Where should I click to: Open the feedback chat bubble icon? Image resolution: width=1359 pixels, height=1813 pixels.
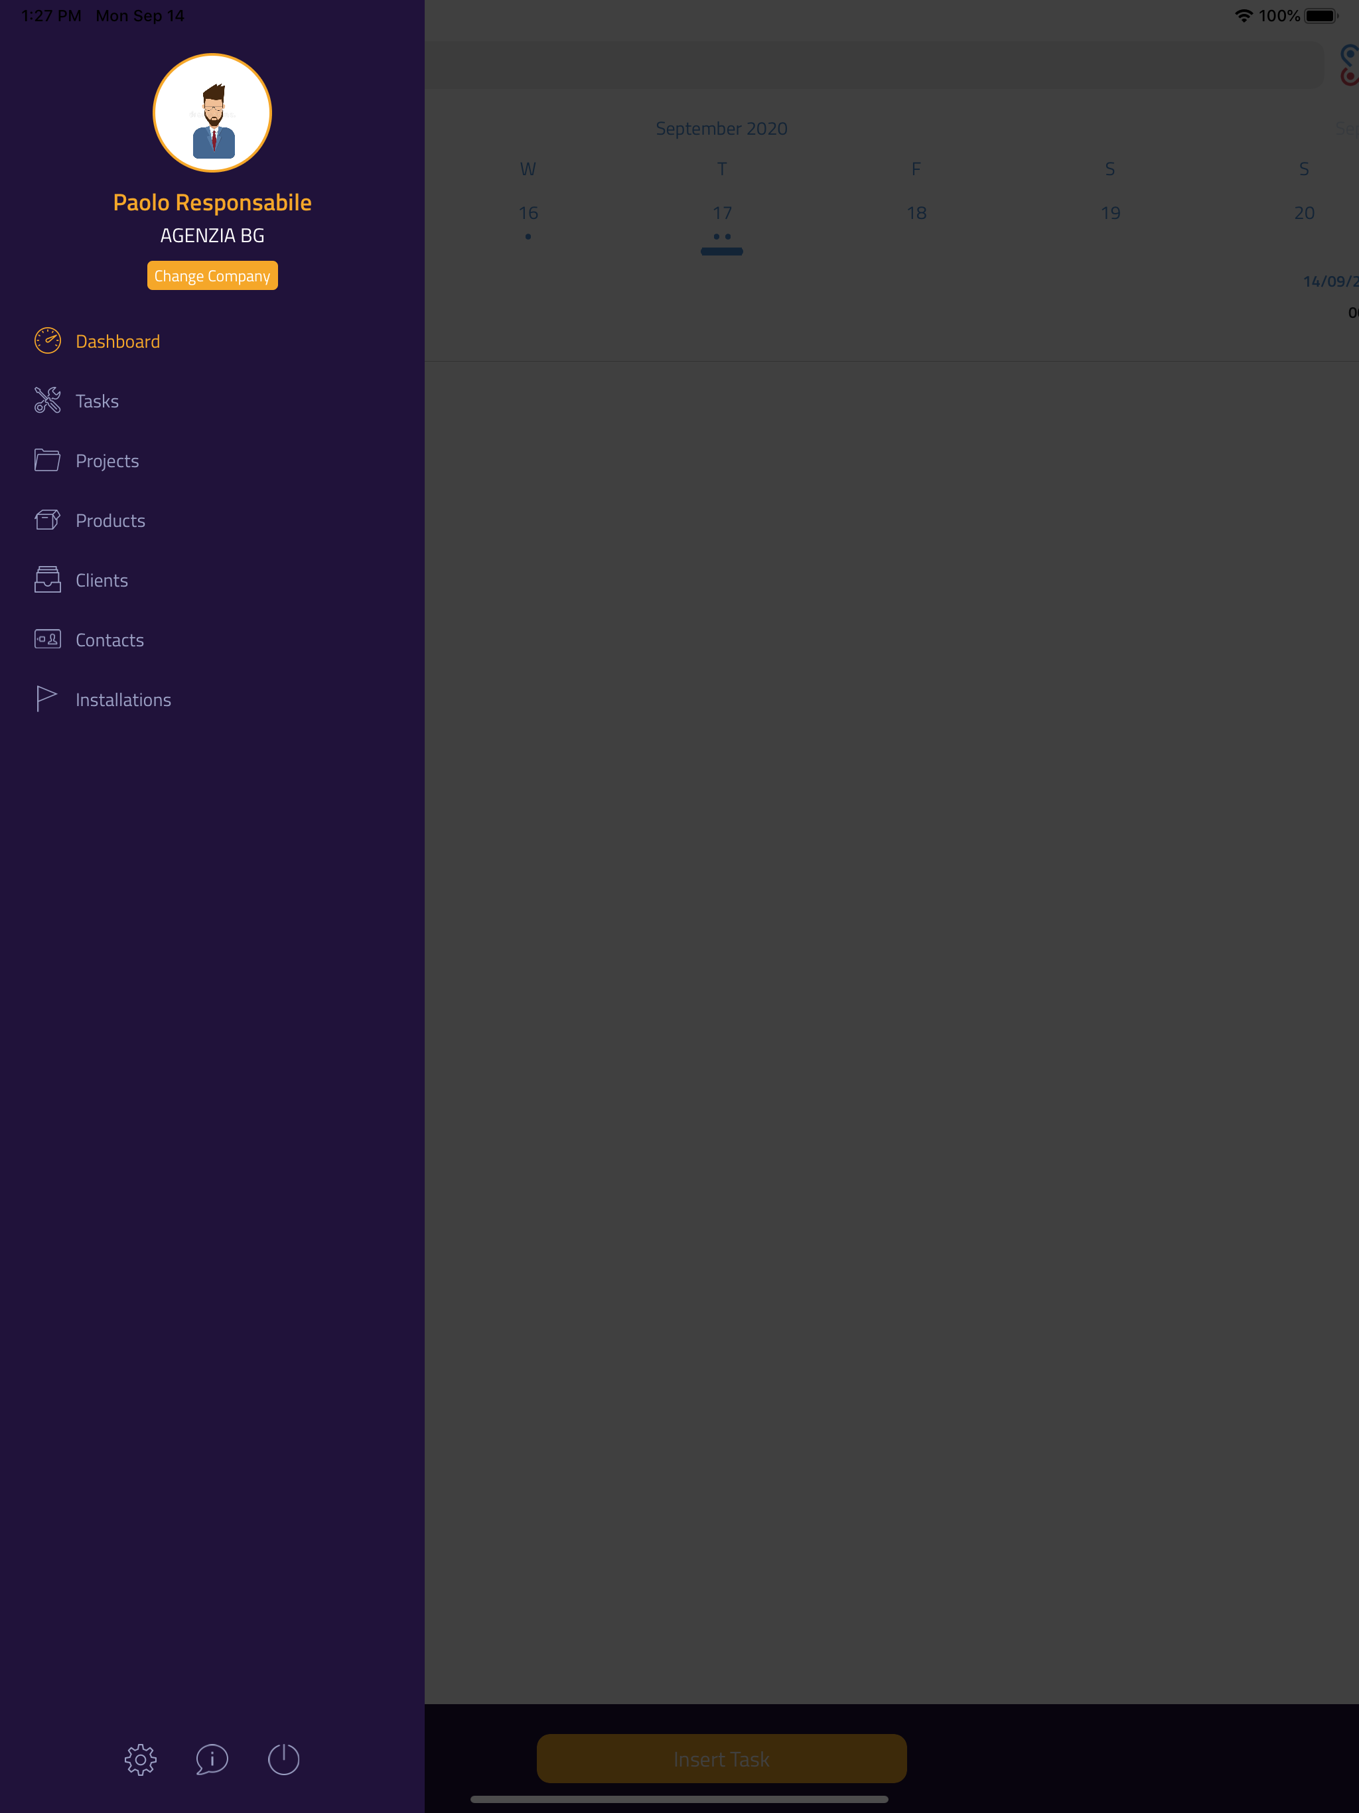click(212, 1759)
